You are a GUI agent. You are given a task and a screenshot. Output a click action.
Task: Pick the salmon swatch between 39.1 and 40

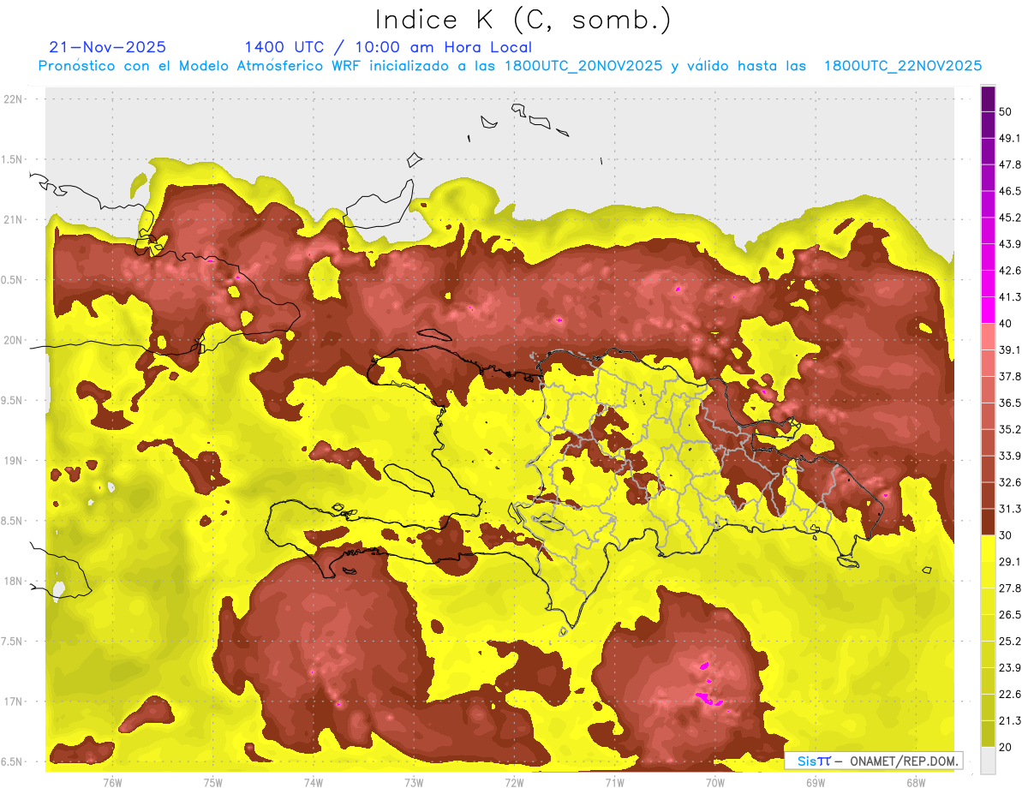(x=988, y=337)
